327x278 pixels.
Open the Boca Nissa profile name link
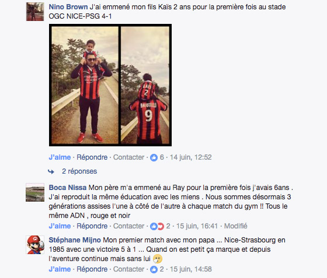(x=68, y=188)
